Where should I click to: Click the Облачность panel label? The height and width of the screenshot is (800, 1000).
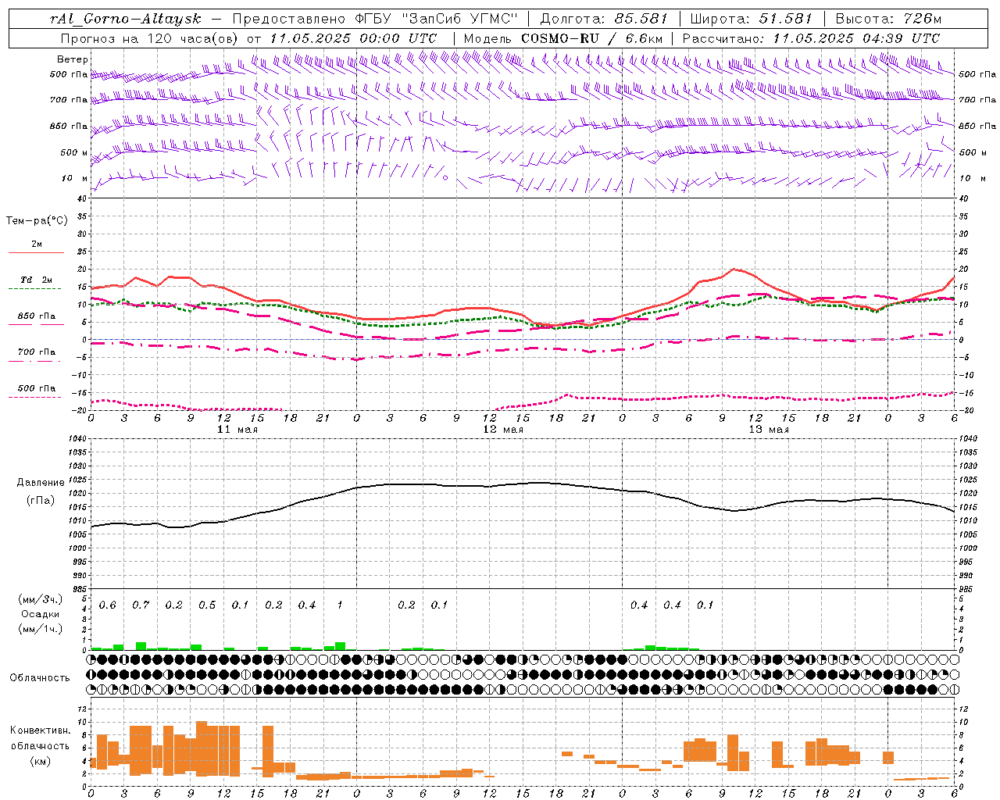point(40,678)
